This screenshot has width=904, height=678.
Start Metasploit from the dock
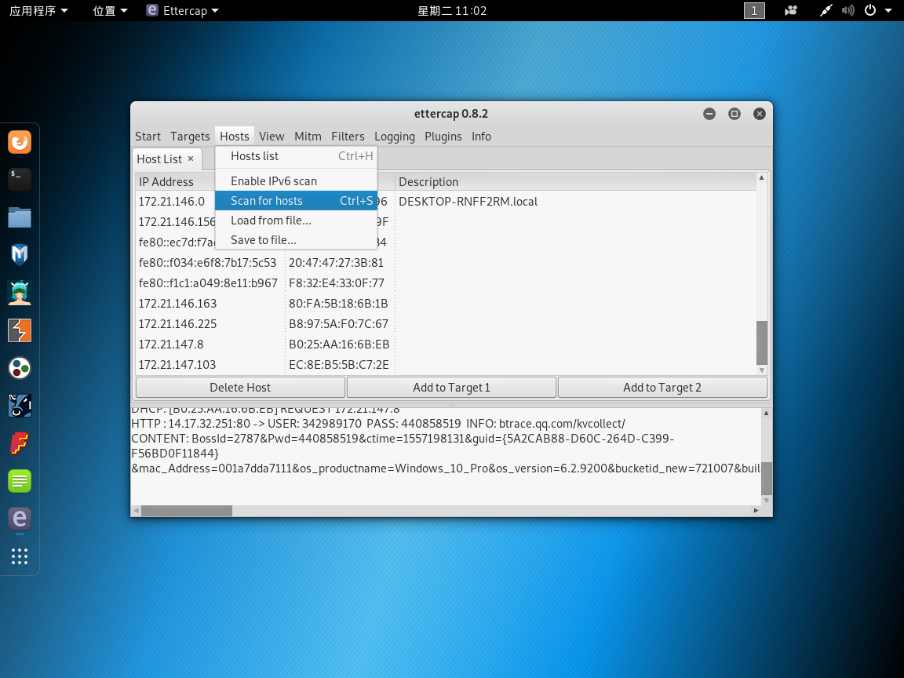pyautogui.click(x=19, y=255)
